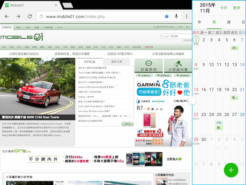Tap the blue bookmark star
Image resolution: width=246 pixels, height=185 pixels.
click(x=166, y=16)
